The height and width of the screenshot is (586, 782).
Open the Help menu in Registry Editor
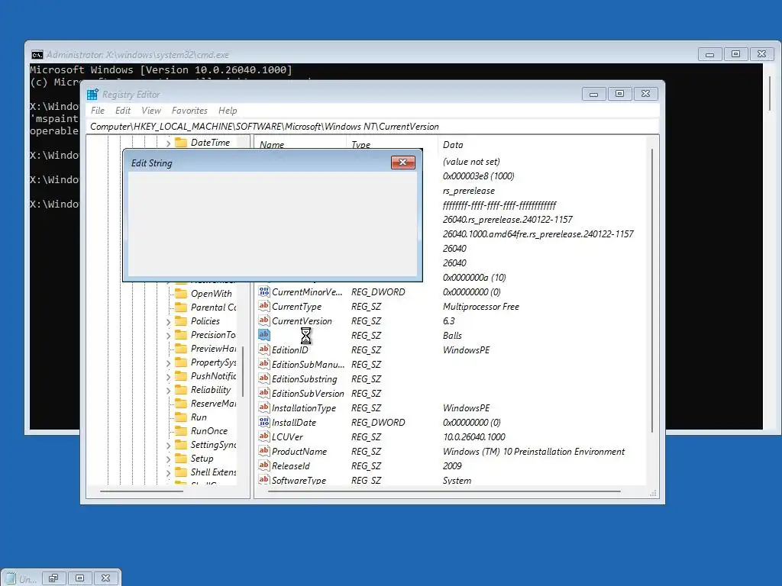point(228,111)
